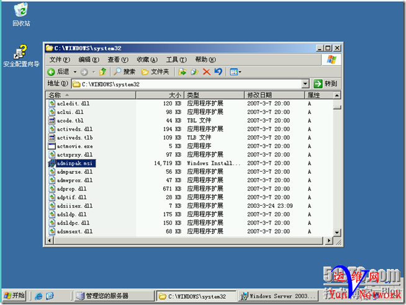Screen dimensions: 406x305
Task: Click the horizontal scrollbar left arrow
Action: tap(50, 241)
